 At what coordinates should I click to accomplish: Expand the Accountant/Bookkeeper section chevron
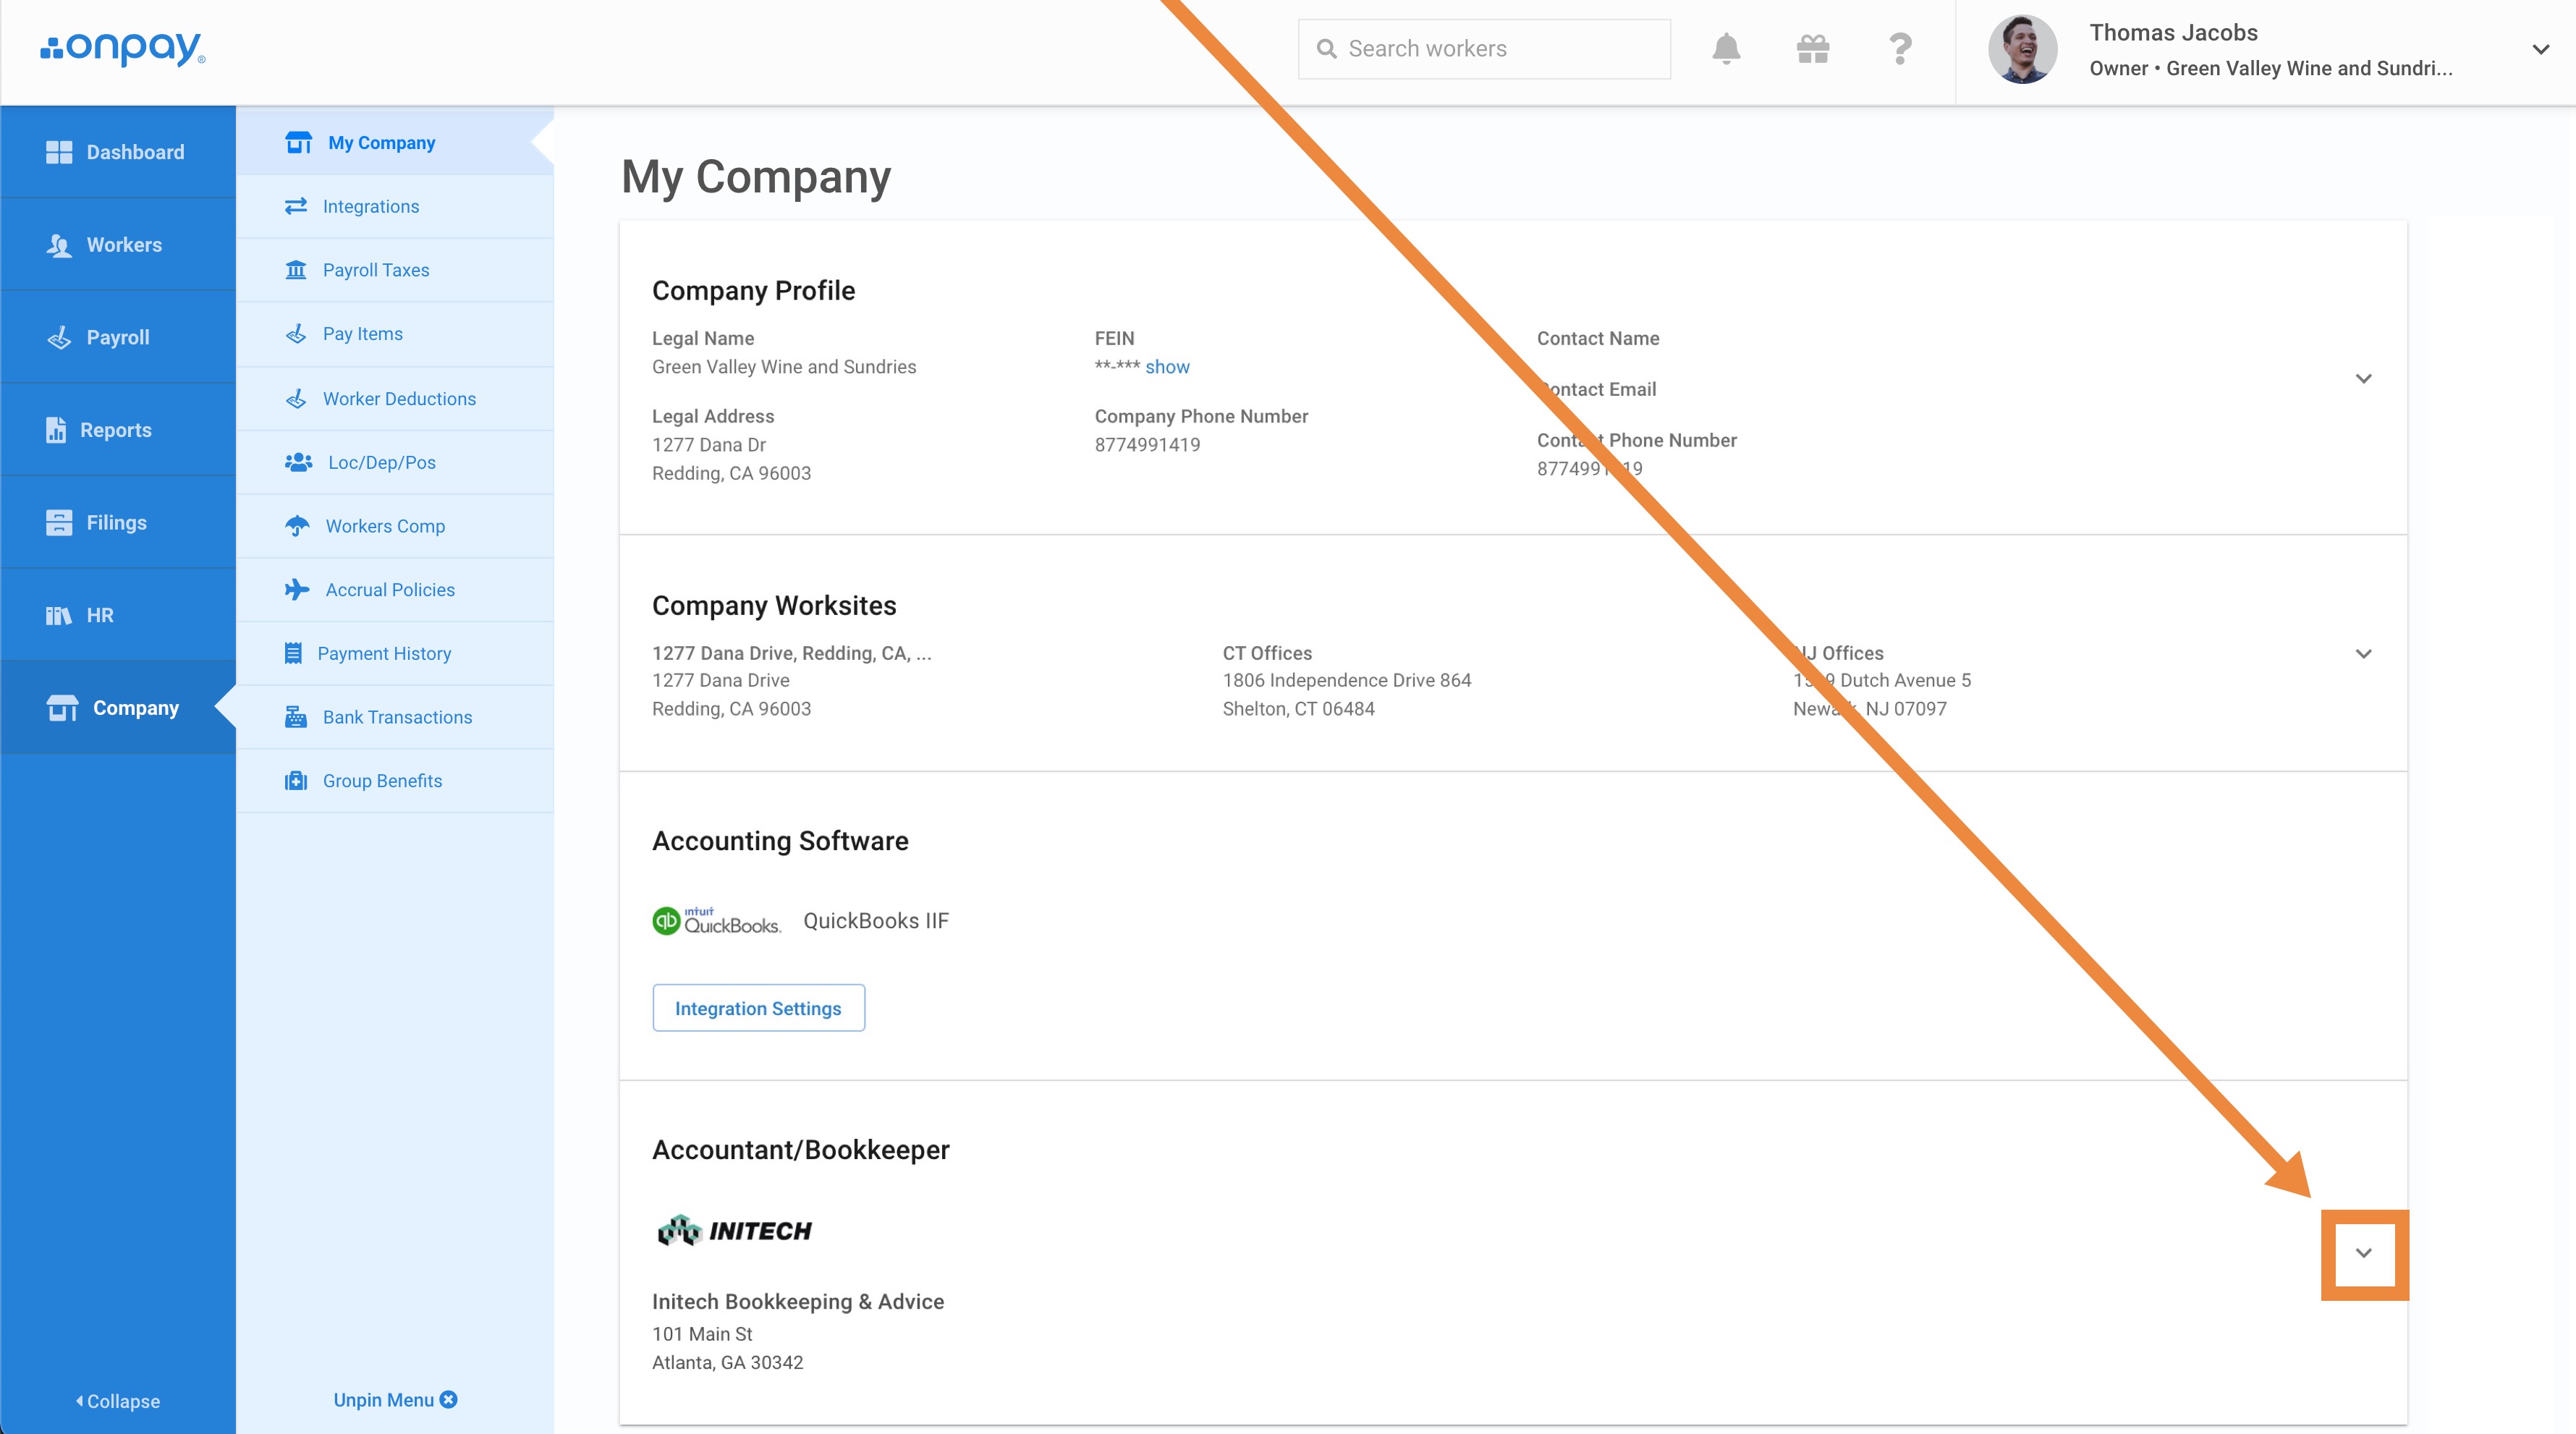pyautogui.click(x=2363, y=1253)
